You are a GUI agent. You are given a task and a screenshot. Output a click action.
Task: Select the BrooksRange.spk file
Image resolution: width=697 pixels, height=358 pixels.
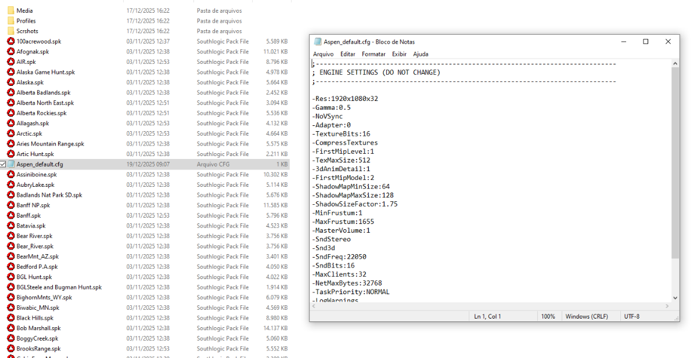(38, 349)
